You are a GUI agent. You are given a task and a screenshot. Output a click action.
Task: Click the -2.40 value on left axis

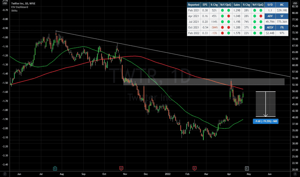click(x=5, y=164)
